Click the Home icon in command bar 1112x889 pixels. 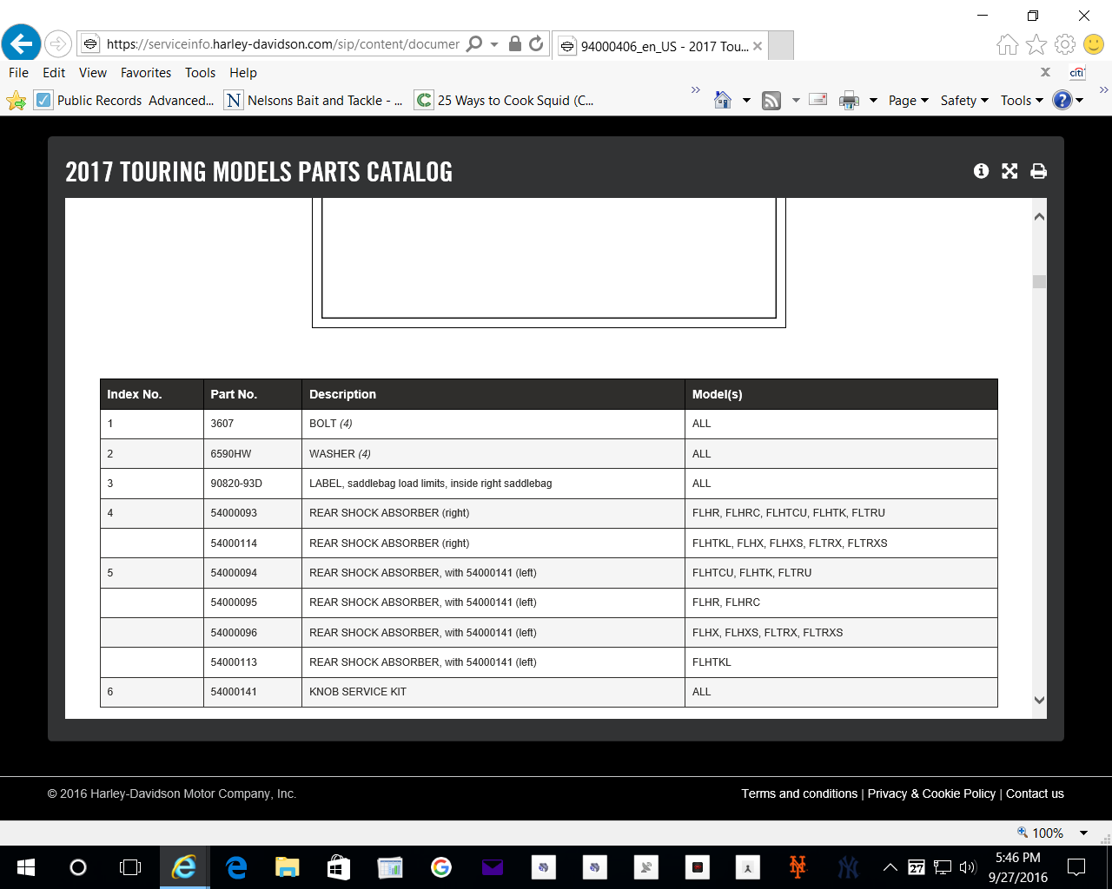723,101
